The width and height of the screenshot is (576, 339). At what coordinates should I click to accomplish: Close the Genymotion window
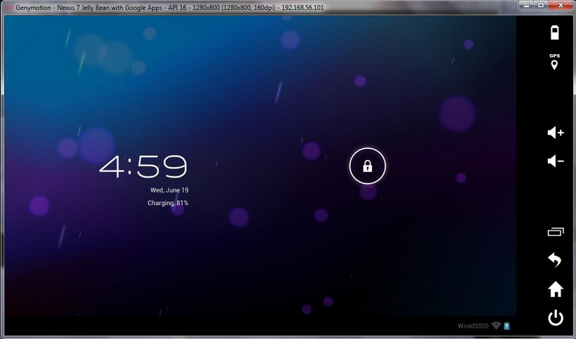561,5
